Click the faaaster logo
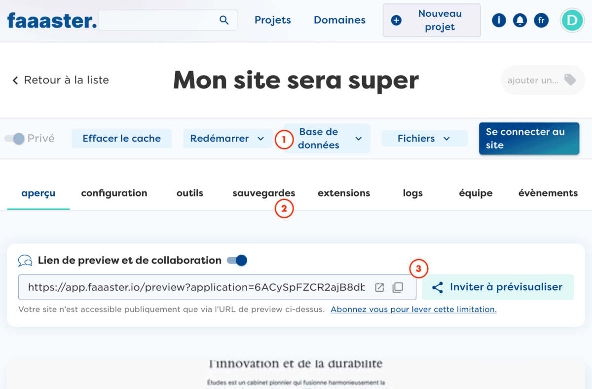This screenshot has height=389, width=592. coord(51,20)
